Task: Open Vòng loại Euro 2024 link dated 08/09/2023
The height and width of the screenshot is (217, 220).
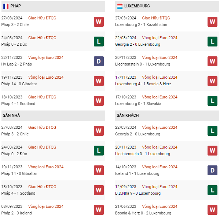Action: click(46, 206)
